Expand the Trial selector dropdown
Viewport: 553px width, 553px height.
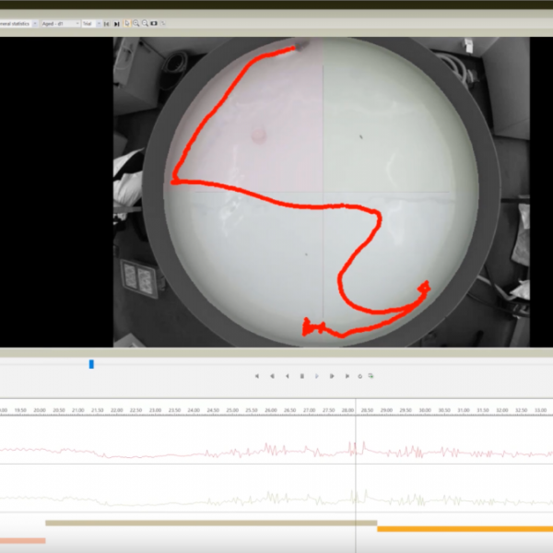pos(99,23)
